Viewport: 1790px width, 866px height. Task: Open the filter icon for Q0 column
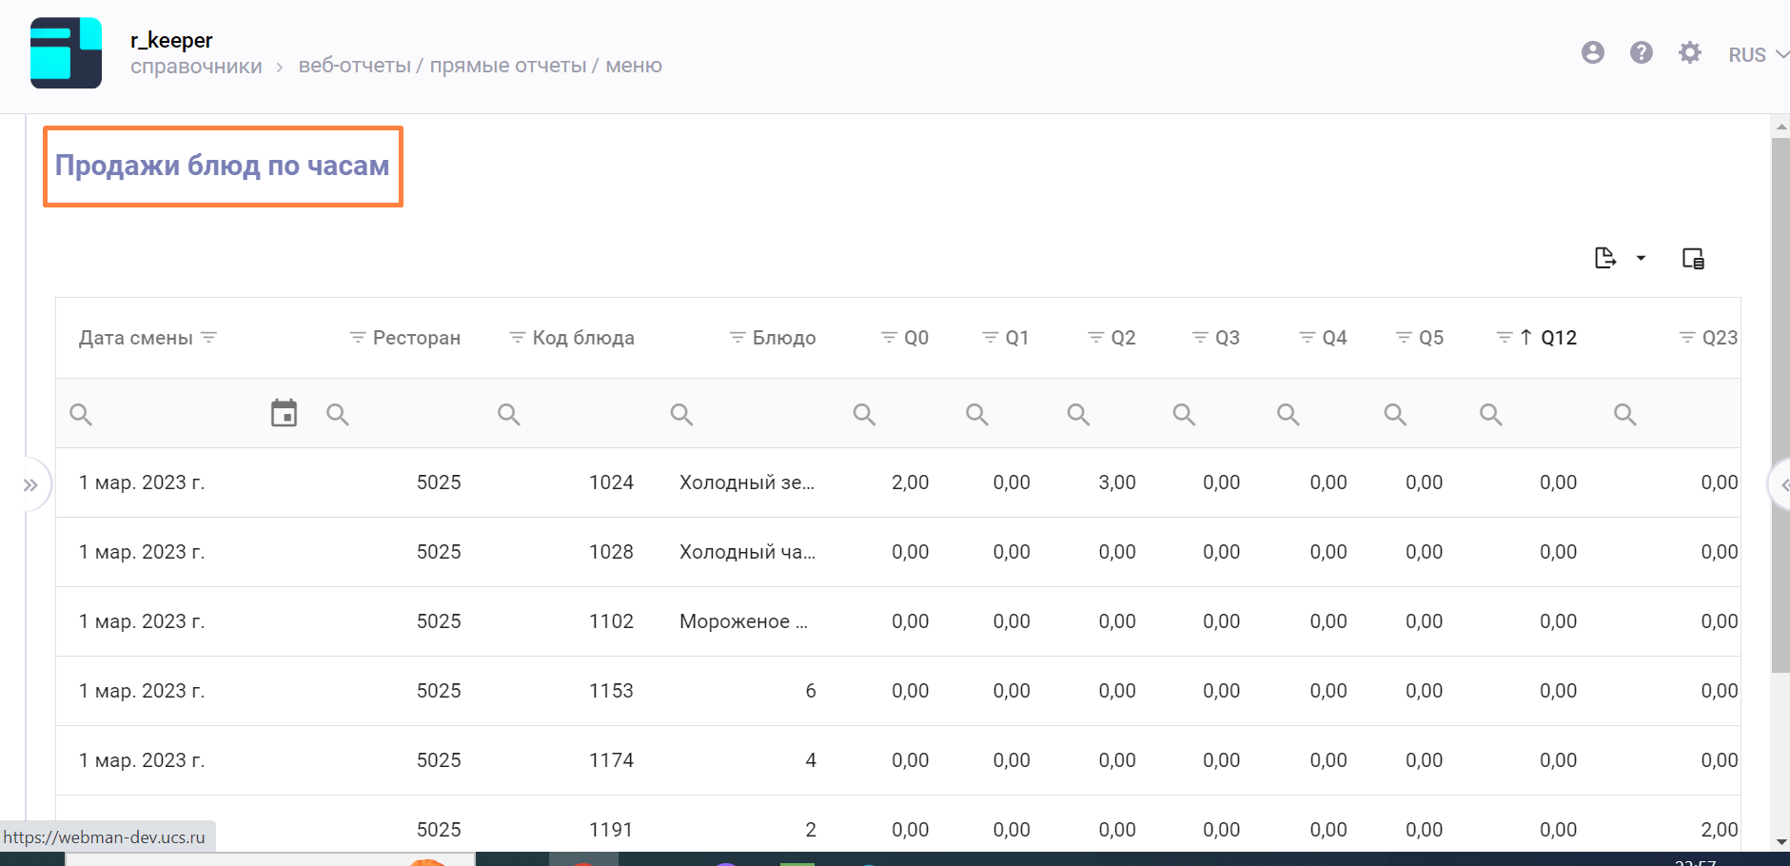(x=888, y=338)
